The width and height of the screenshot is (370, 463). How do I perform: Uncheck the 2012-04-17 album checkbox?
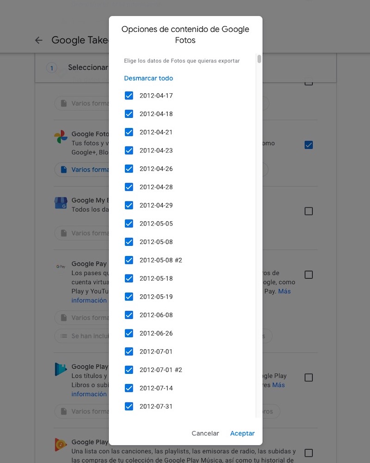129,96
